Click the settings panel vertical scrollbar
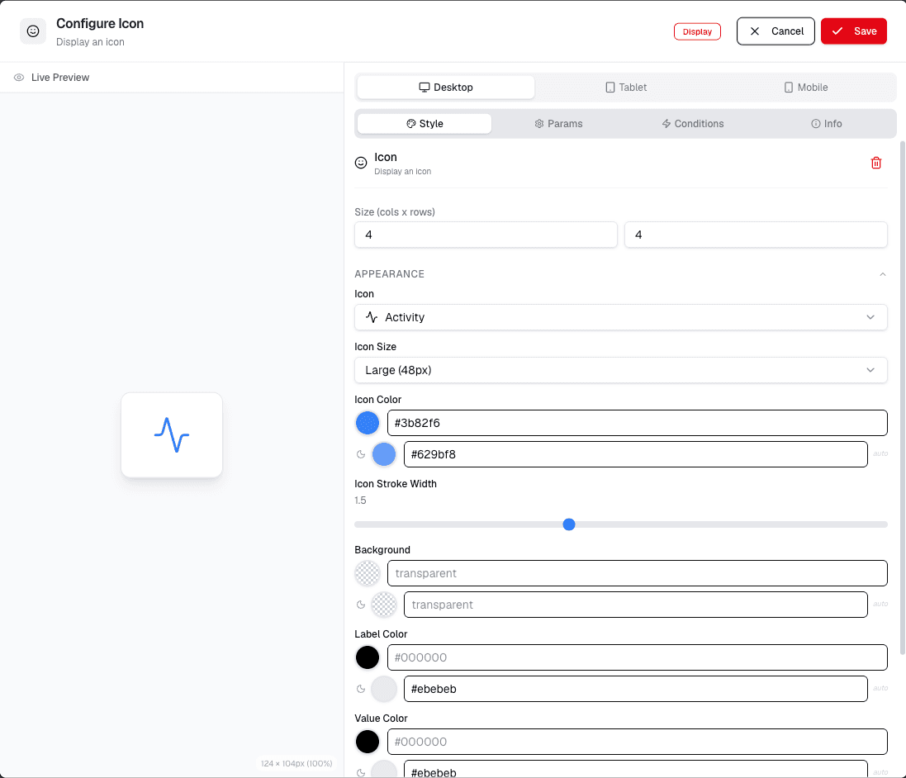Viewport: 906px width, 778px height. 903,397
